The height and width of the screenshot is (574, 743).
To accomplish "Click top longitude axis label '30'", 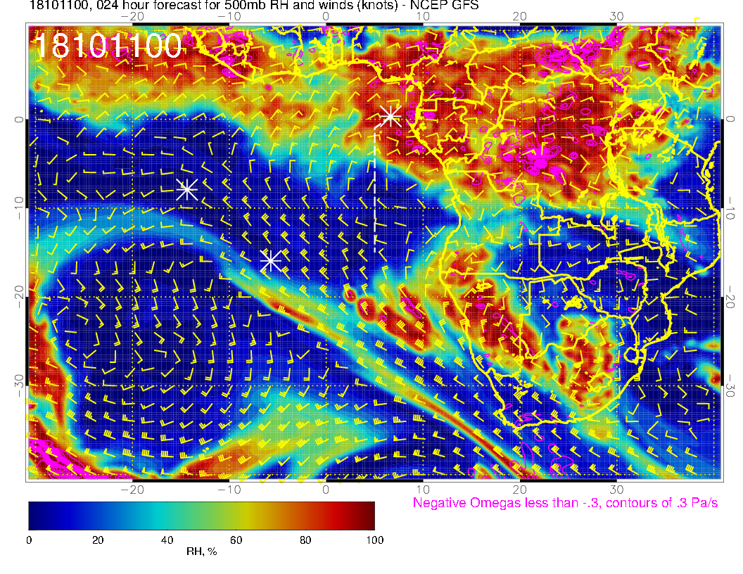I will tap(616, 17).
